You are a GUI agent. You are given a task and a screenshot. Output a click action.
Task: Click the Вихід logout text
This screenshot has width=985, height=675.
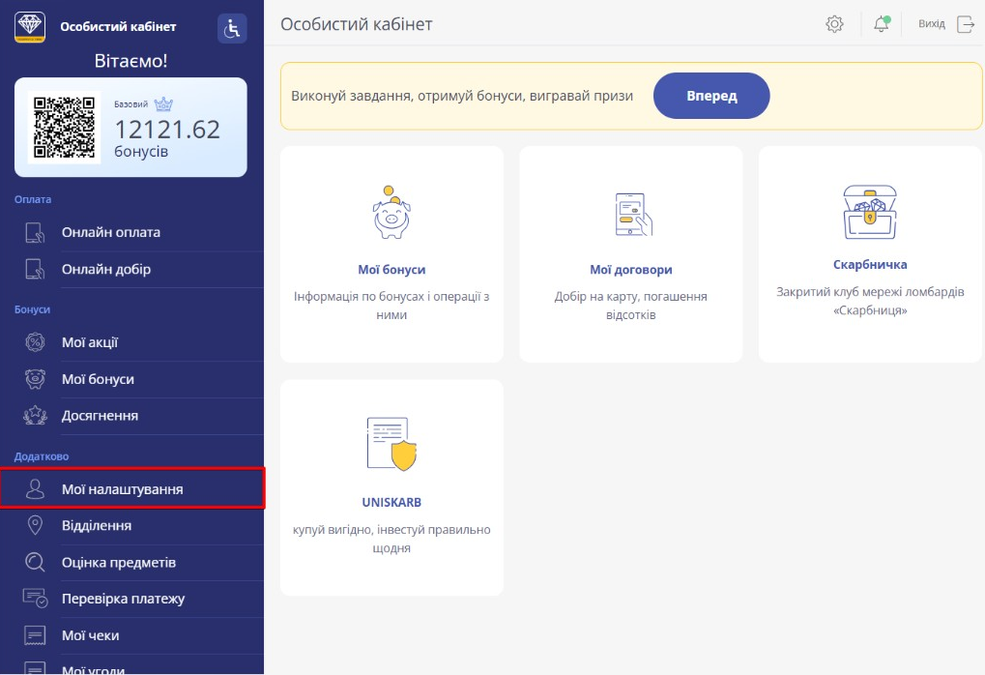(x=932, y=24)
